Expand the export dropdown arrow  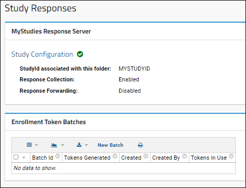click(x=87, y=145)
